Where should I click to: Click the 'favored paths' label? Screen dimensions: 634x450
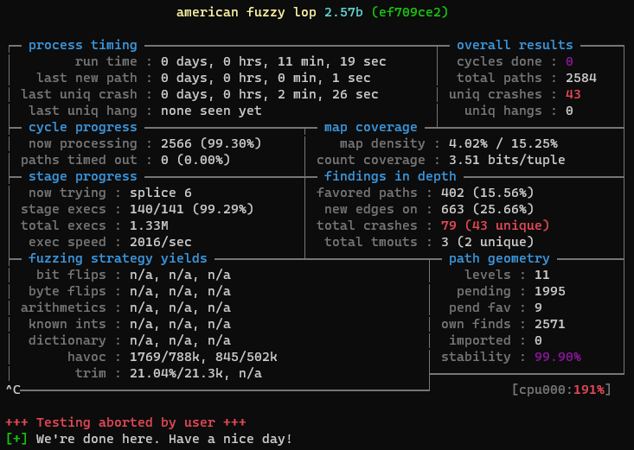coord(367,193)
